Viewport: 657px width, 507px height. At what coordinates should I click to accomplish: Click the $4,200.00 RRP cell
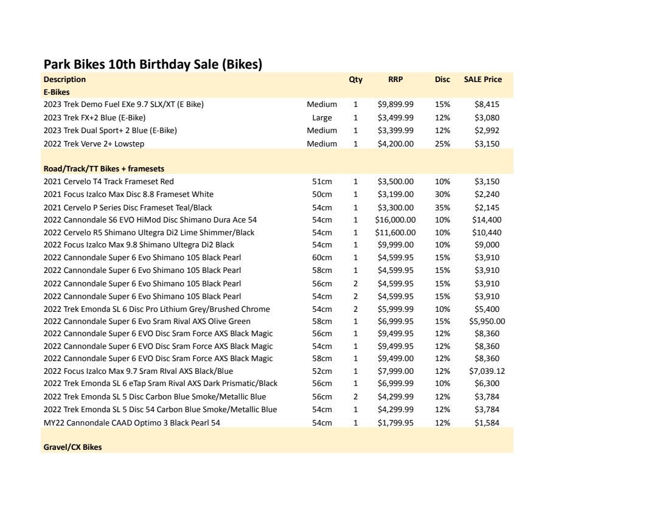[x=395, y=143]
